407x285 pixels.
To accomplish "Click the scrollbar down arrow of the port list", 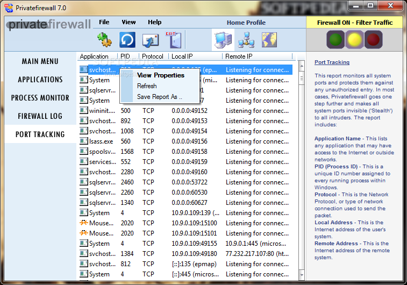I will click(302, 275).
